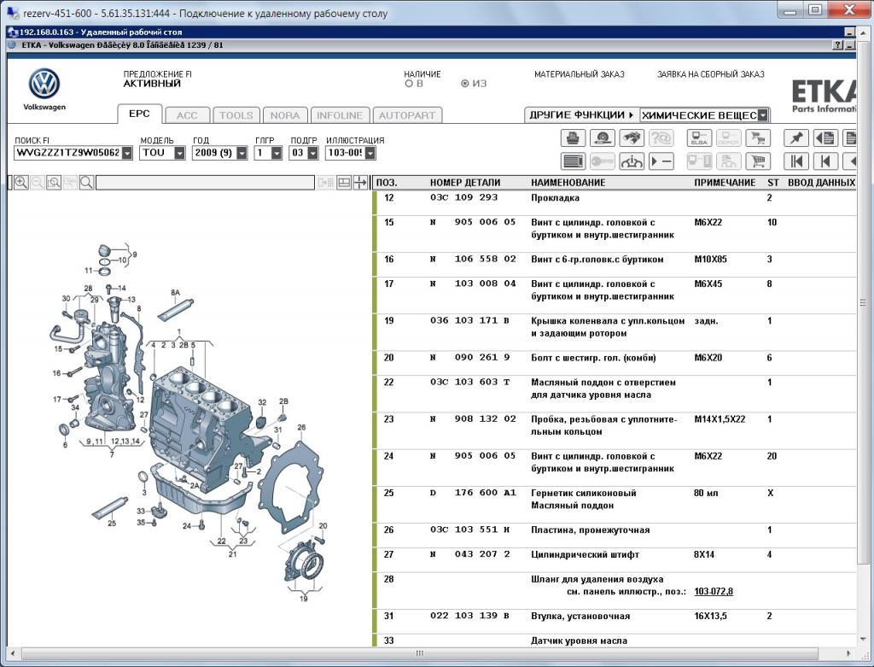This screenshot has width=874, height=667.
Task: Click the greyed-out key icon
Action: coord(602,161)
